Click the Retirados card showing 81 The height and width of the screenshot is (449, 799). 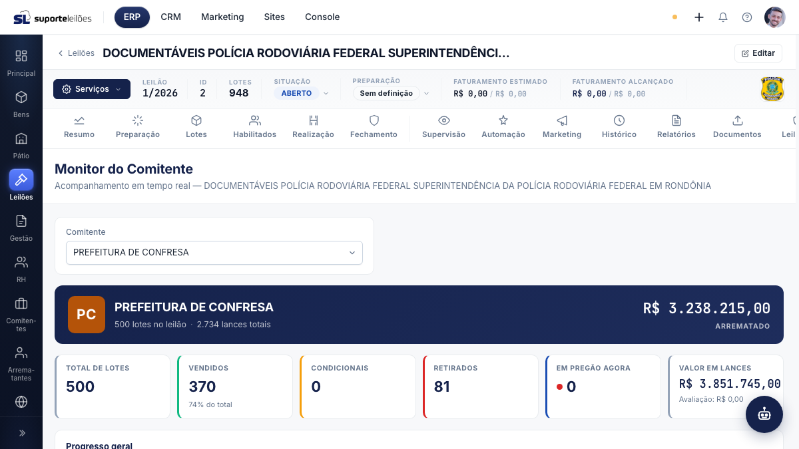480,386
